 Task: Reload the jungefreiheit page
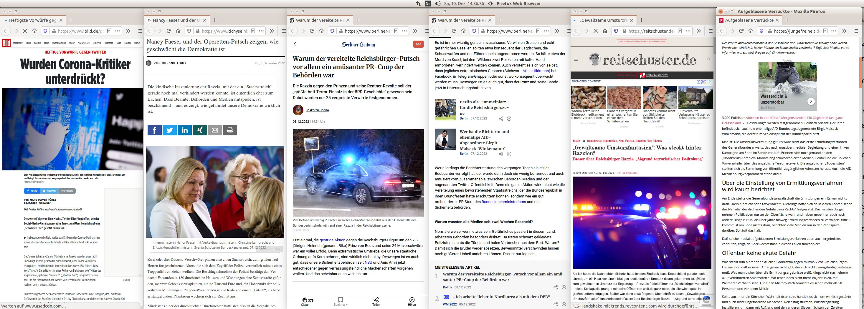741,31
